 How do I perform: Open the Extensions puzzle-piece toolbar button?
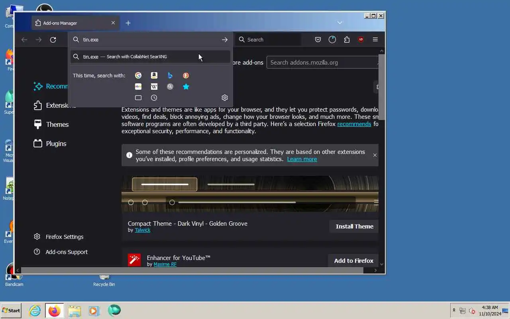click(x=347, y=39)
